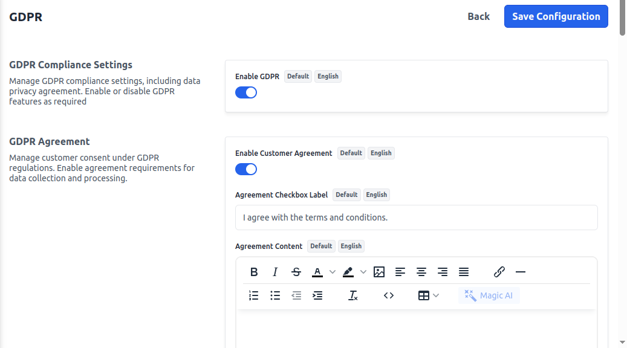The width and height of the screenshot is (627, 348).
Task: Clear text formatting with the Tx icon
Action: click(353, 295)
